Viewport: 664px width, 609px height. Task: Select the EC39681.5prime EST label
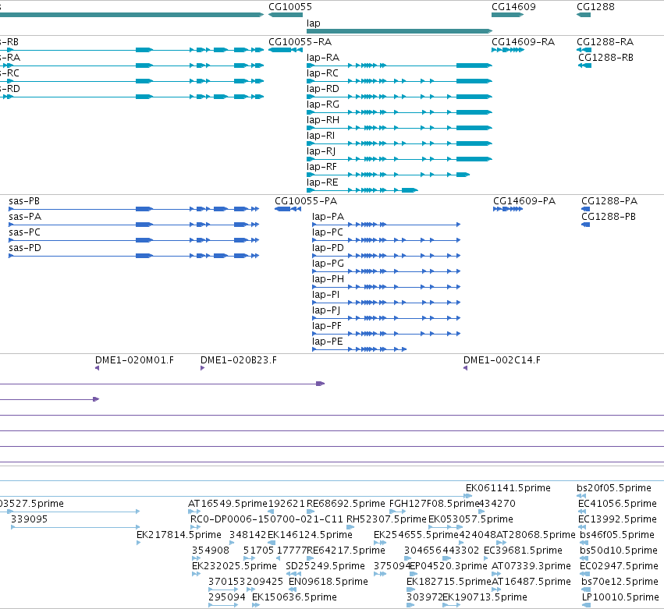[523, 551]
